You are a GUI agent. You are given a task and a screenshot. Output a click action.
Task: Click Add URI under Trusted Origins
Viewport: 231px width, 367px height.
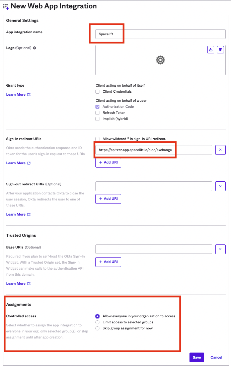[108, 262]
